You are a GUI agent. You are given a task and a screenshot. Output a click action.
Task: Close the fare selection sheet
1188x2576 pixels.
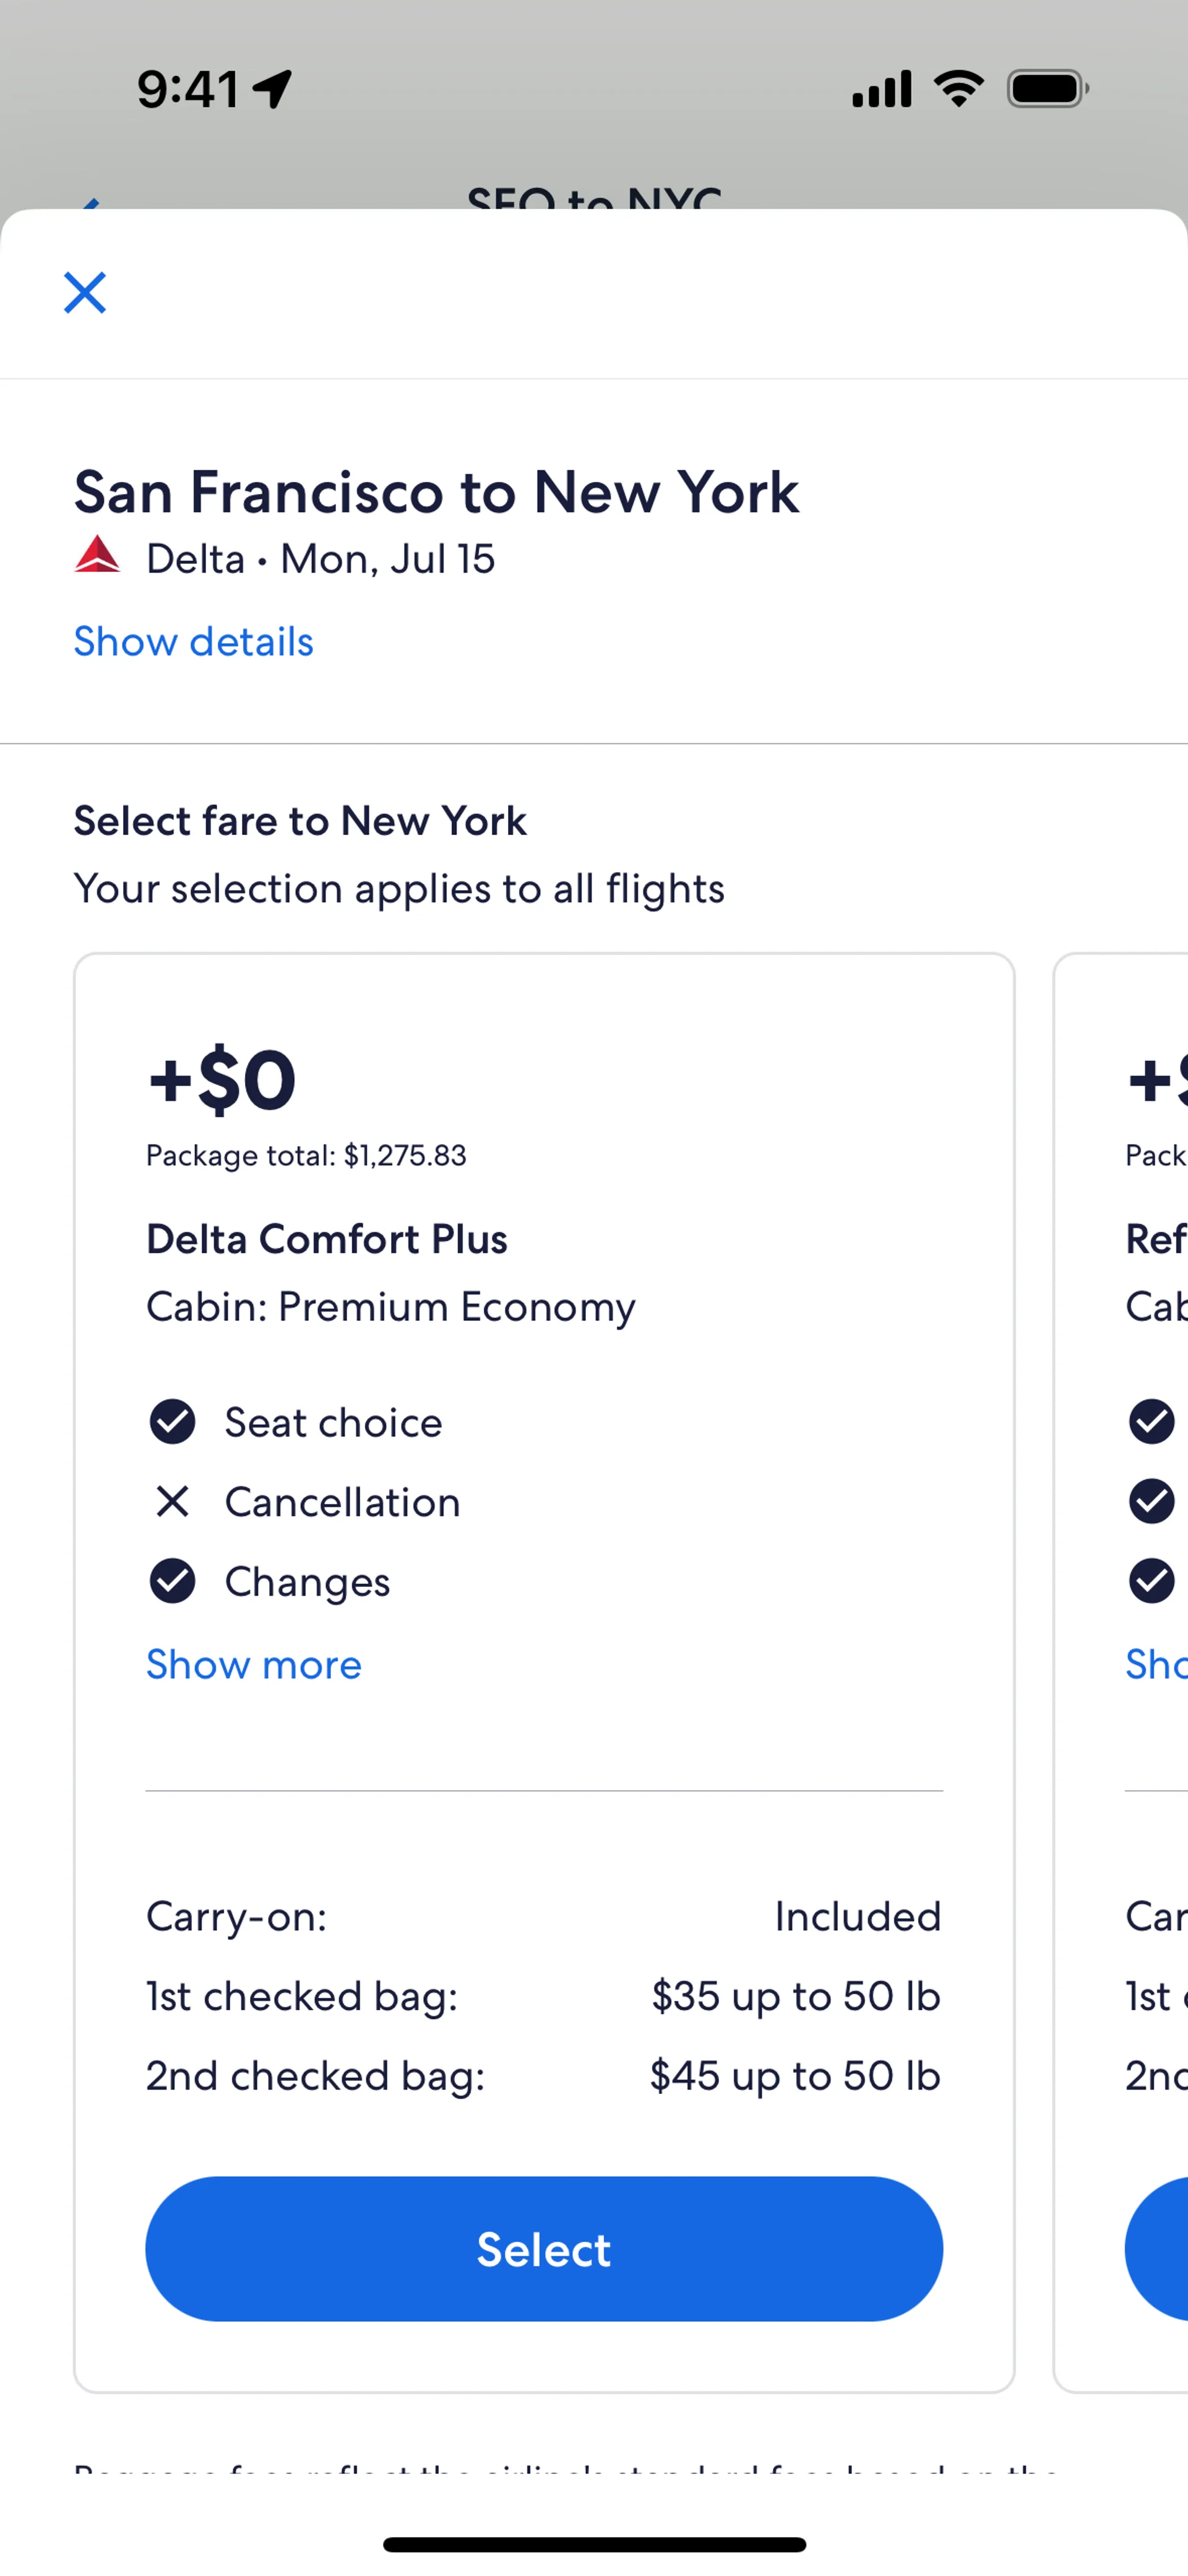click(85, 293)
